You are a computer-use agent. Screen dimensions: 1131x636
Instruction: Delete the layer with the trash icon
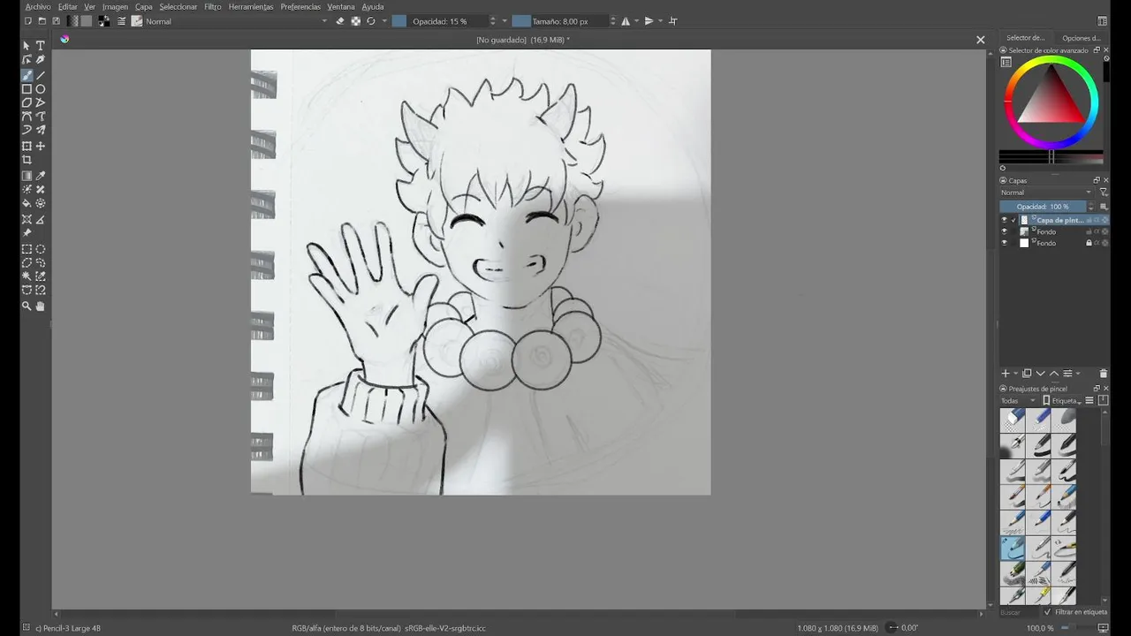[x=1103, y=374]
